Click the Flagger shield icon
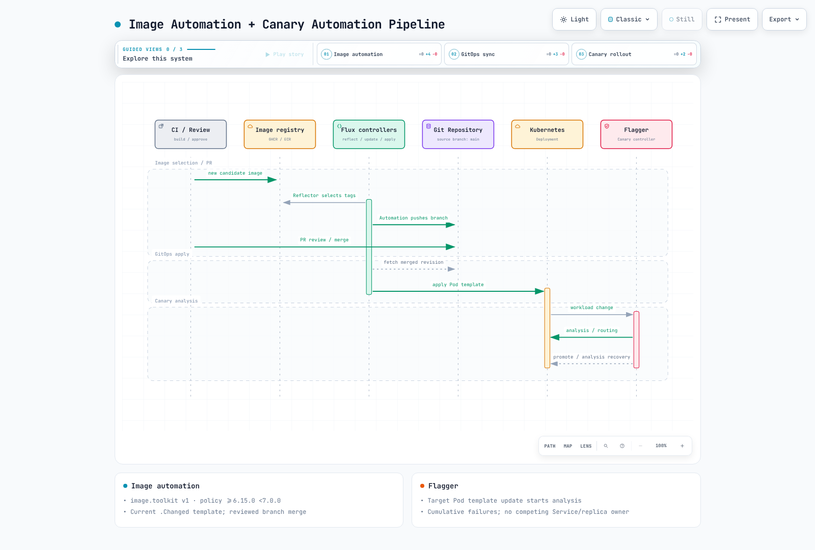The image size is (815, 550). (607, 126)
